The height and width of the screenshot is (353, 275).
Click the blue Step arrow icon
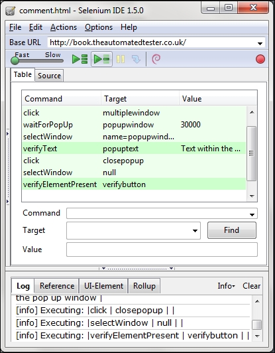click(136, 59)
